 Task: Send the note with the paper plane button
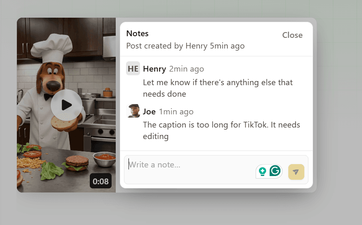coord(296,172)
